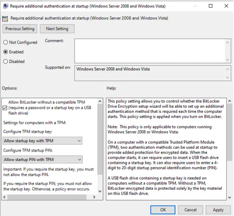The width and height of the screenshot is (234, 216).
Task: Click the 'Options:' label
Action: tap(10, 88)
